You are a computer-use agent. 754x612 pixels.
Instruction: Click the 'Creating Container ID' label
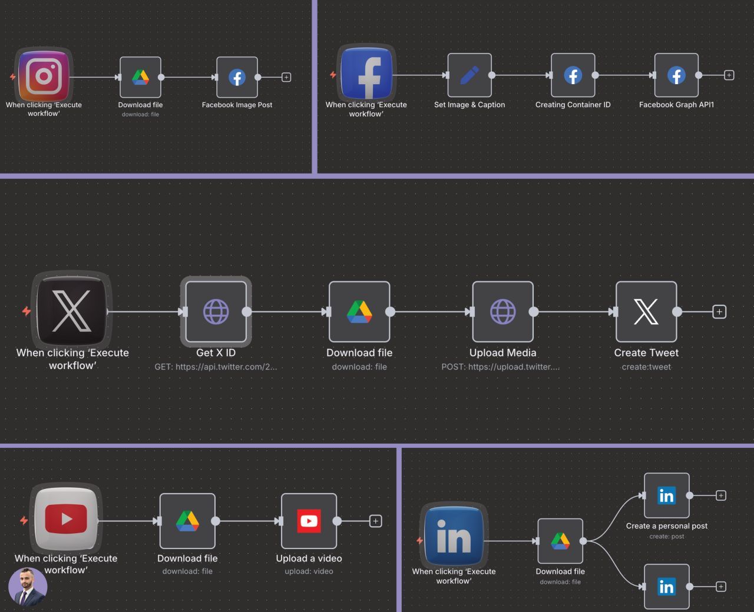[x=573, y=105]
